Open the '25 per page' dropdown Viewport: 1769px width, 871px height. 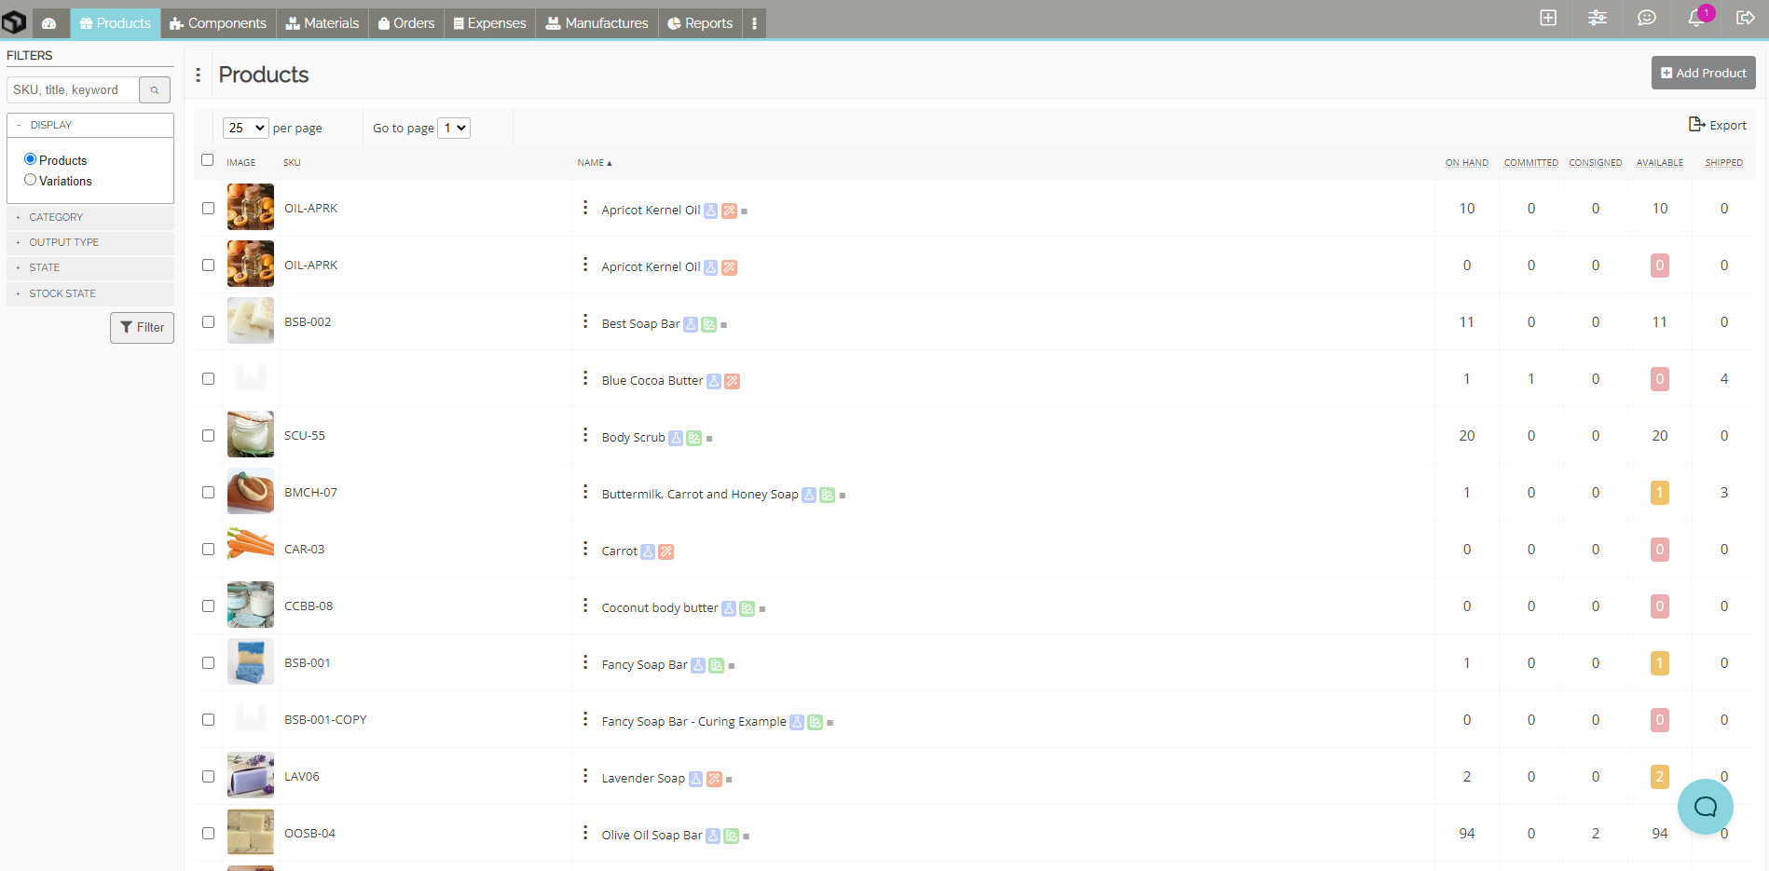point(244,128)
